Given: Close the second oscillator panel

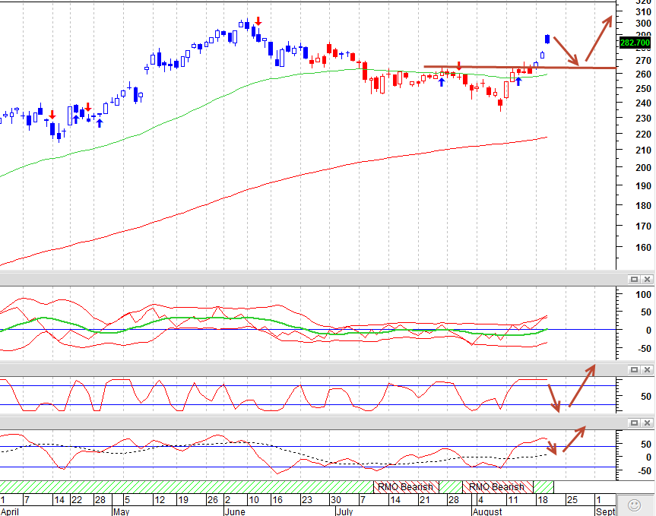Looking at the screenshot, I should (647, 369).
